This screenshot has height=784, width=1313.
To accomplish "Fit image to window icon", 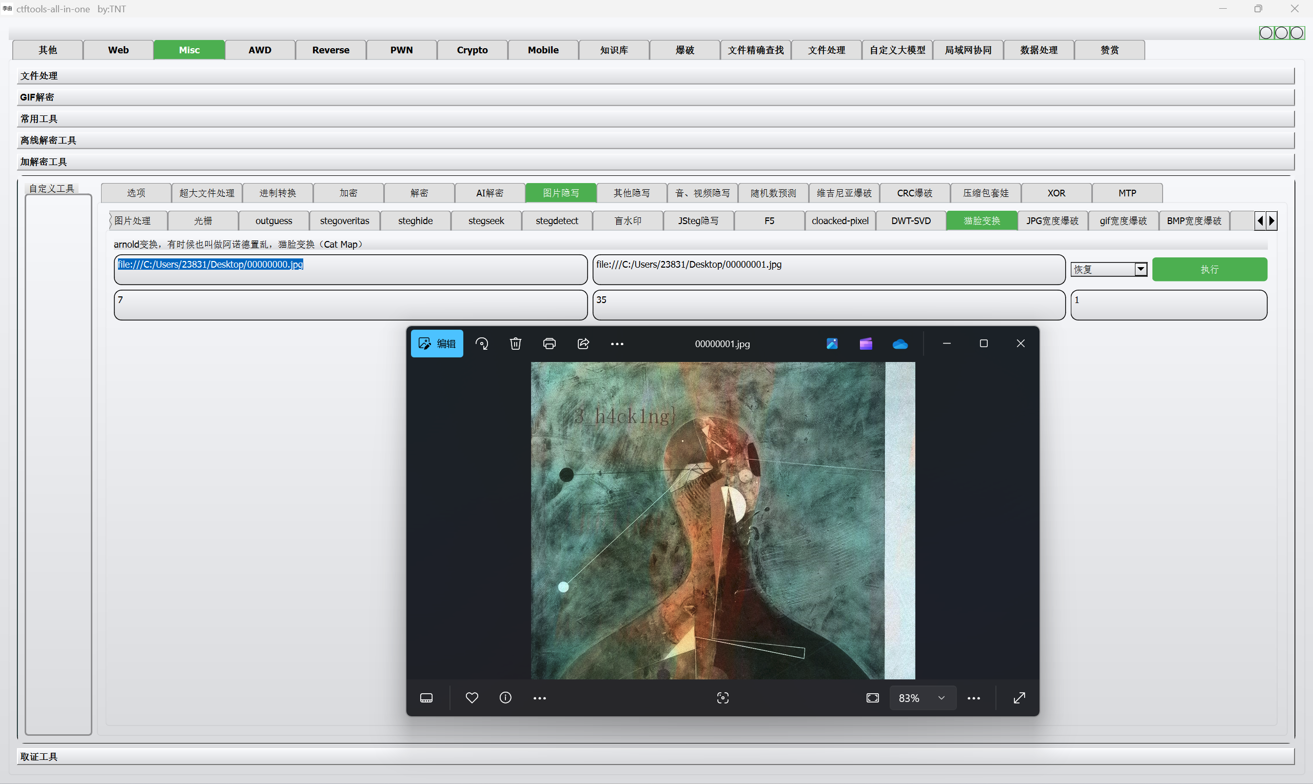I will (873, 698).
